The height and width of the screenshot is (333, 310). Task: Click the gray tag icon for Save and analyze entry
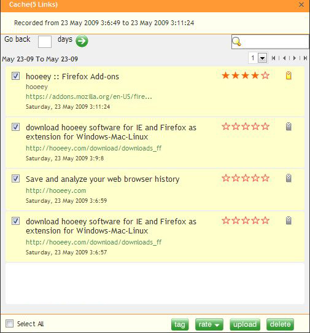pyautogui.click(x=289, y=178)
